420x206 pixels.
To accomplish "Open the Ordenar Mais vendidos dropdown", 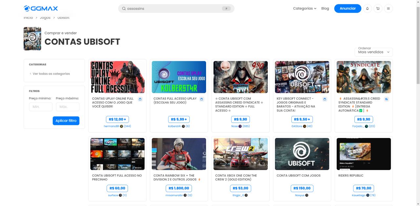I will [373, 52].
